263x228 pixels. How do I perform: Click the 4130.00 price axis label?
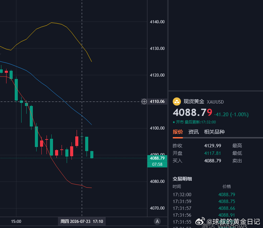(157, 49)
